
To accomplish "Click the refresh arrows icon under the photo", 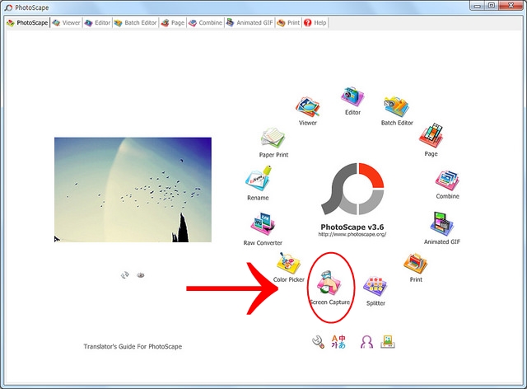I will [124, 275].
